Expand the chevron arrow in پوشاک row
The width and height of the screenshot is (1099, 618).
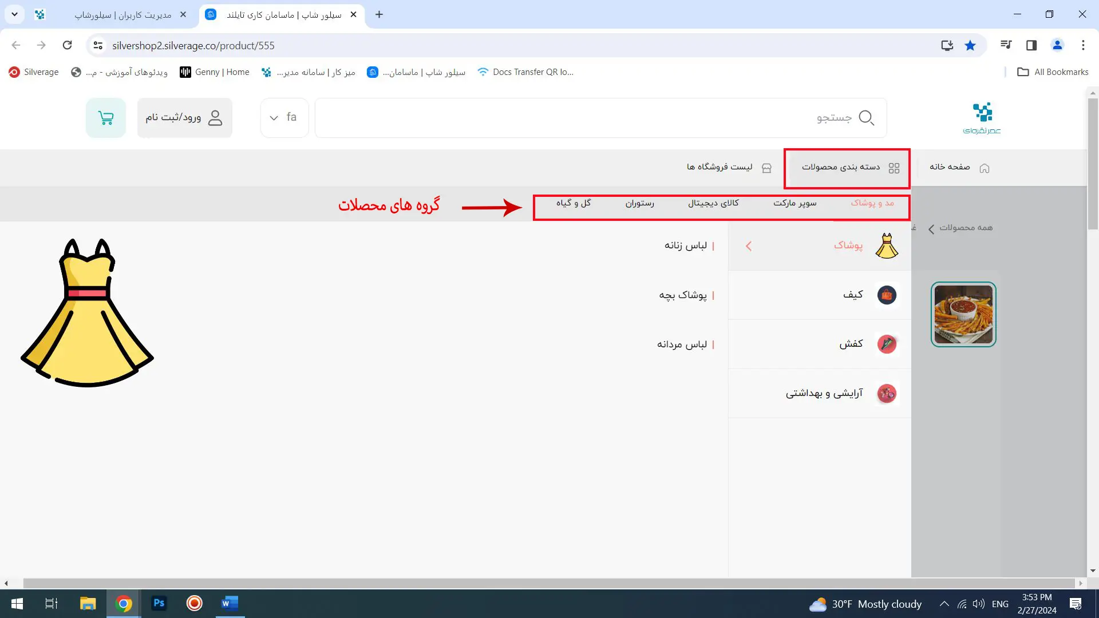click(x=749, y=246)
